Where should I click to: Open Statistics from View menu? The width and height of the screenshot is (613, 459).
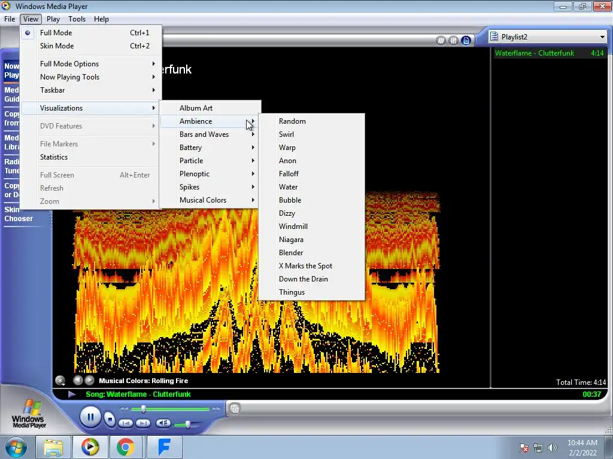(91, 157)
